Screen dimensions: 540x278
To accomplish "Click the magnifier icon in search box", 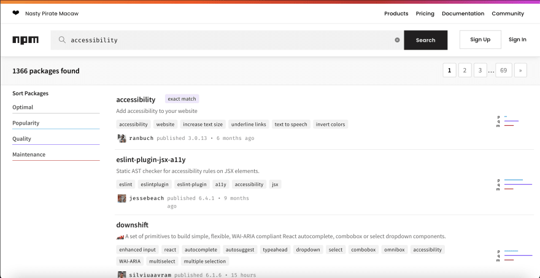I will pyautogui.click(x=62, y=40).
